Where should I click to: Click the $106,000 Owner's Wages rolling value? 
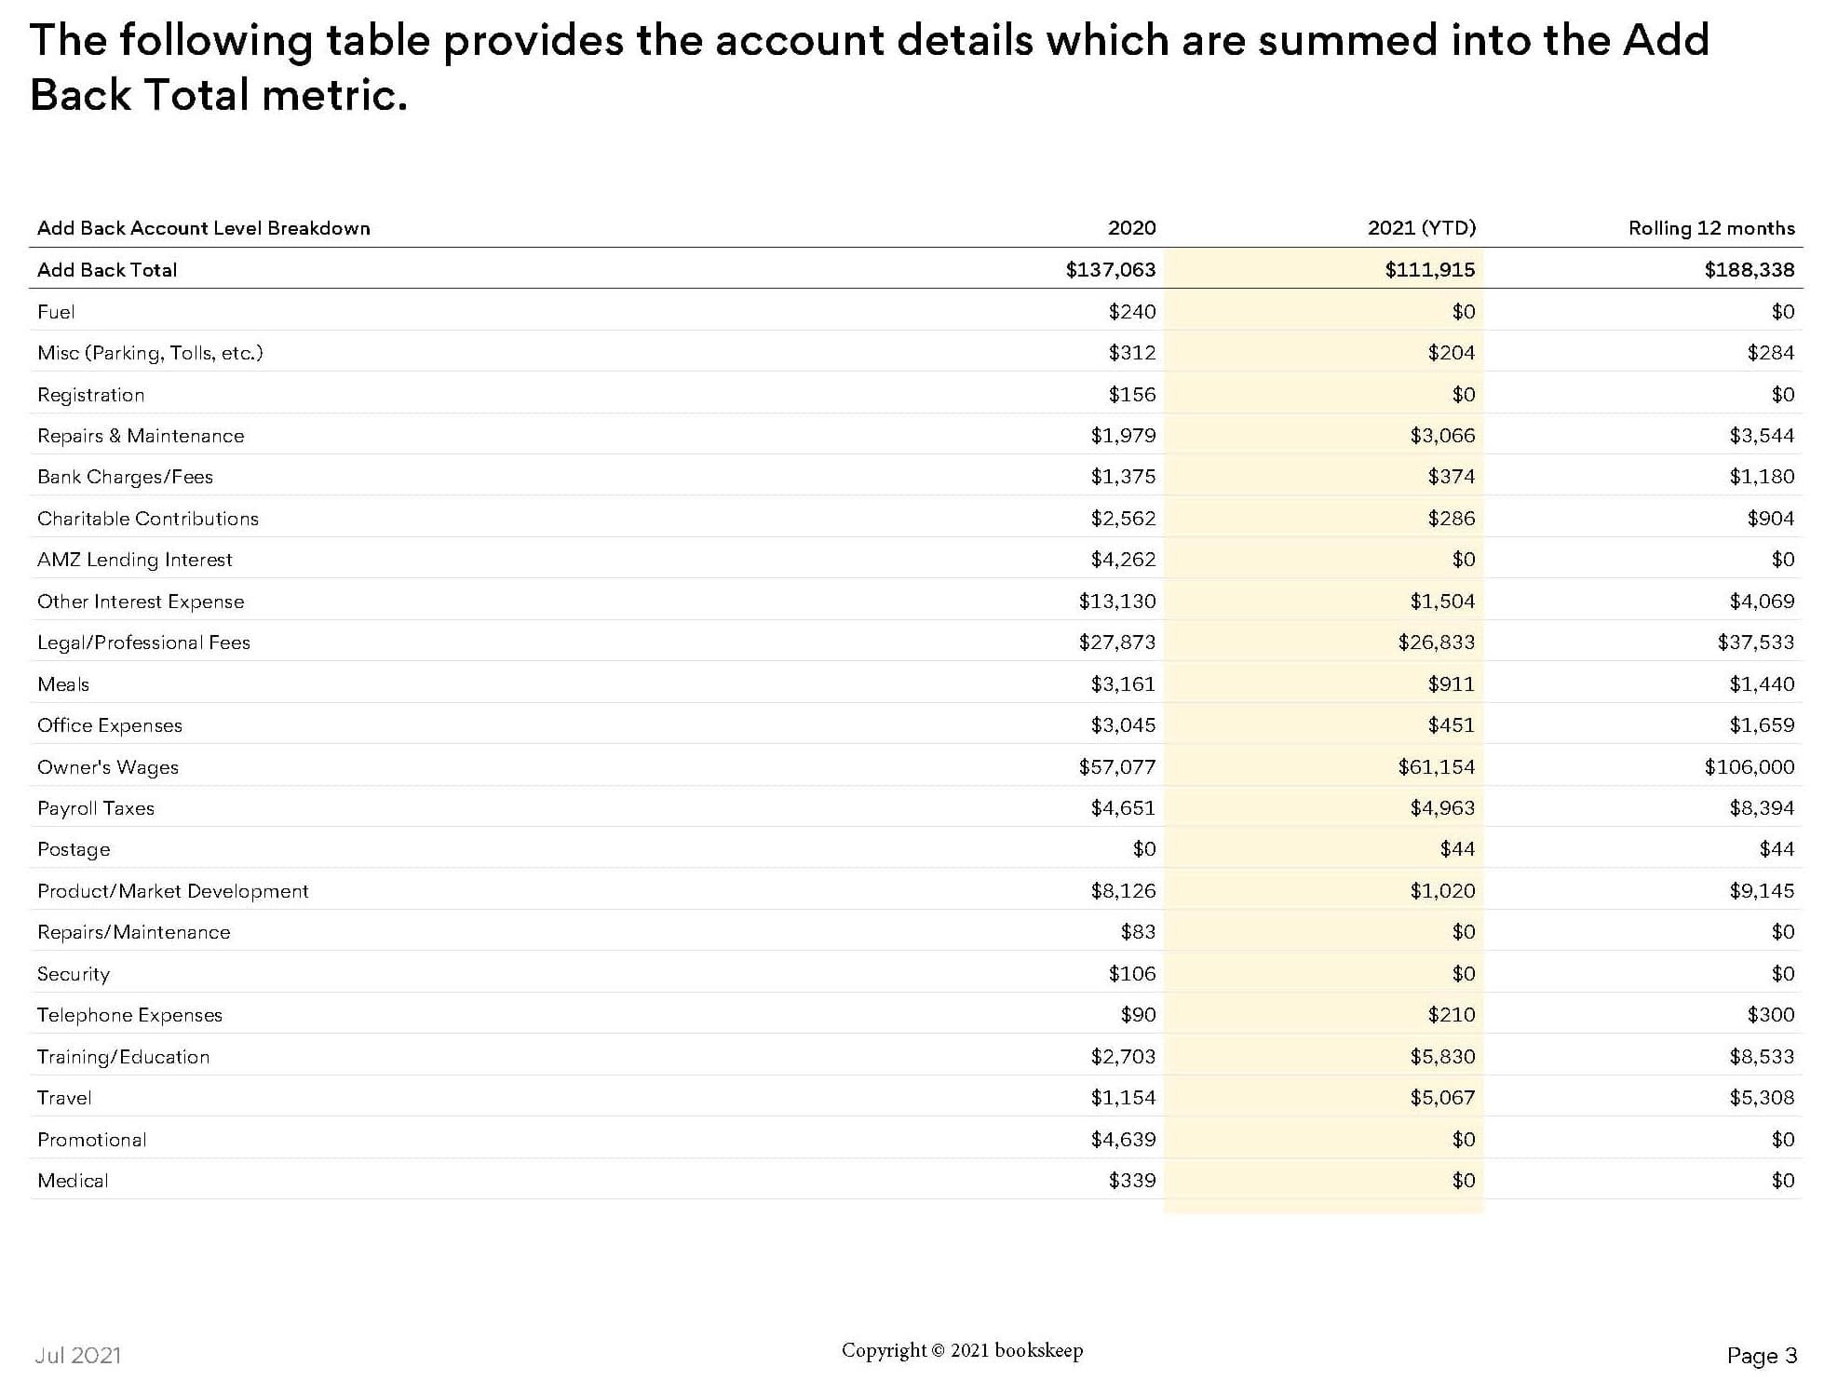1749,767
